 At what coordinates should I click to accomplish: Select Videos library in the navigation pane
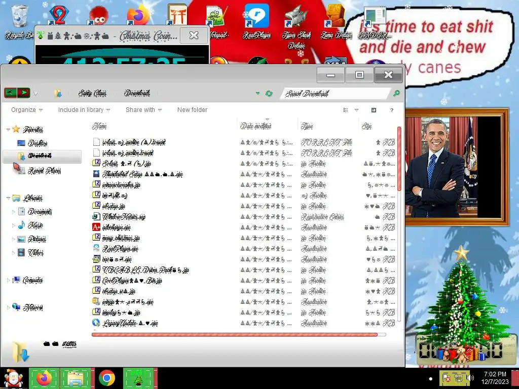35,253
